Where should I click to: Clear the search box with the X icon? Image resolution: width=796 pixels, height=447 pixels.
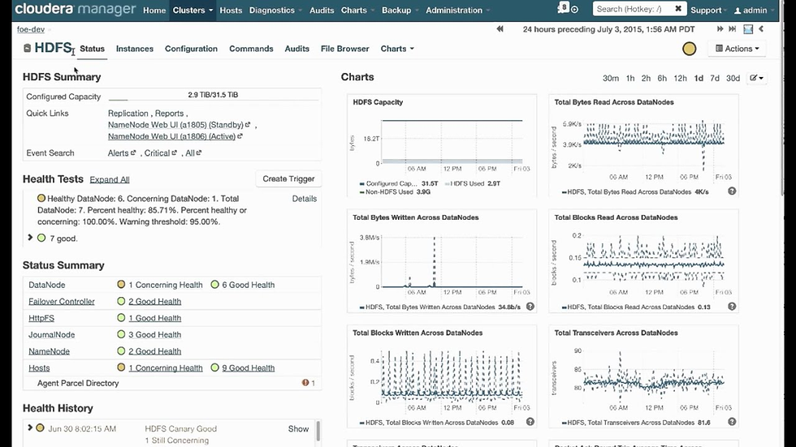pyautogui.click(x=677, y=9)
